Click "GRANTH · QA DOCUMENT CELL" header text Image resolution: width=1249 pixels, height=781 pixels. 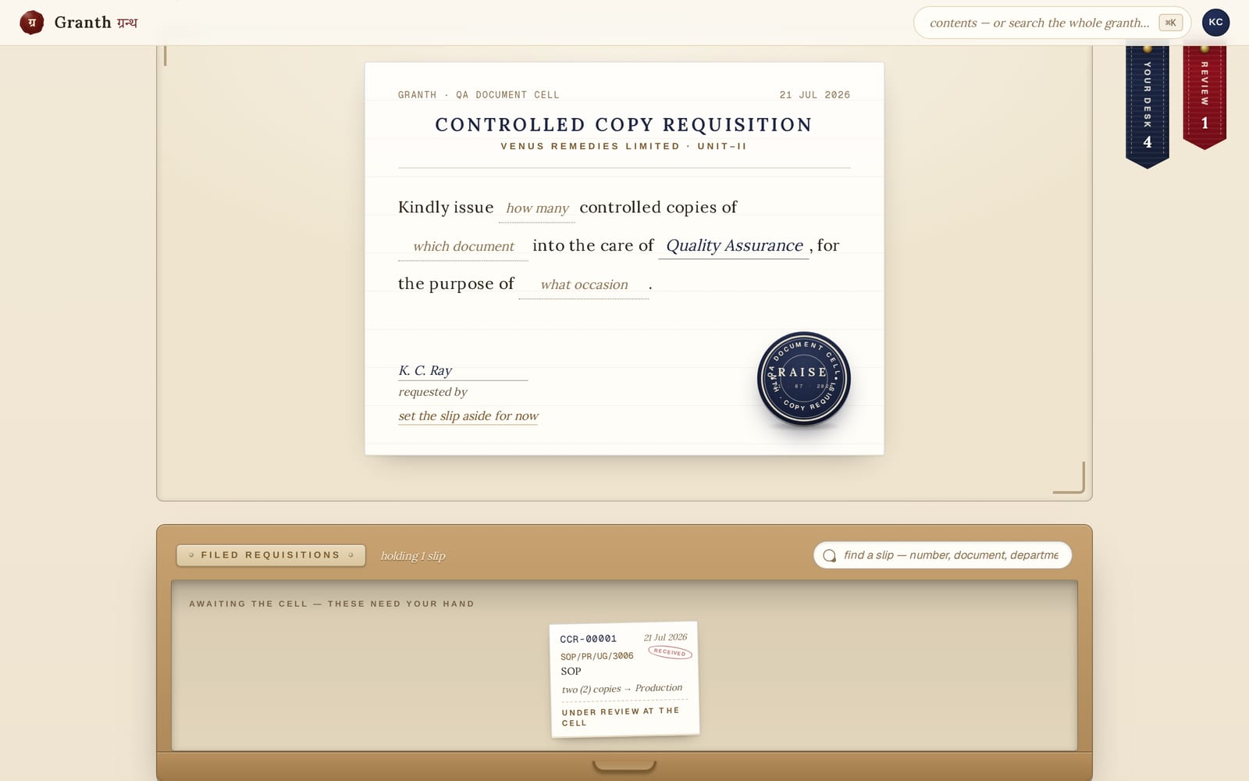coord(479,95)
